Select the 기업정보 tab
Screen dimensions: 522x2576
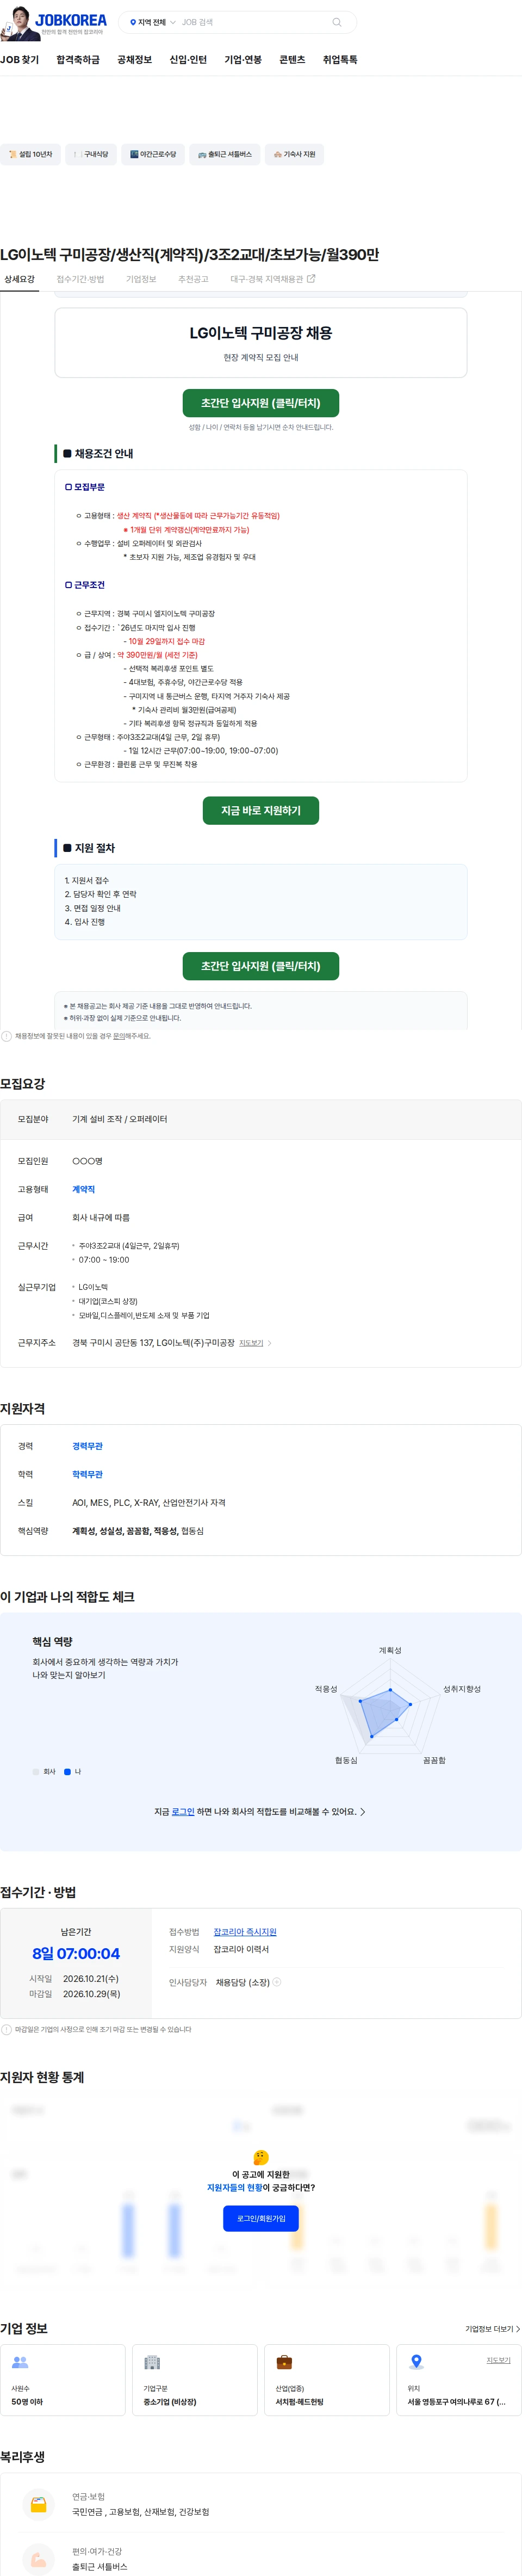click(x=141, y=279)
